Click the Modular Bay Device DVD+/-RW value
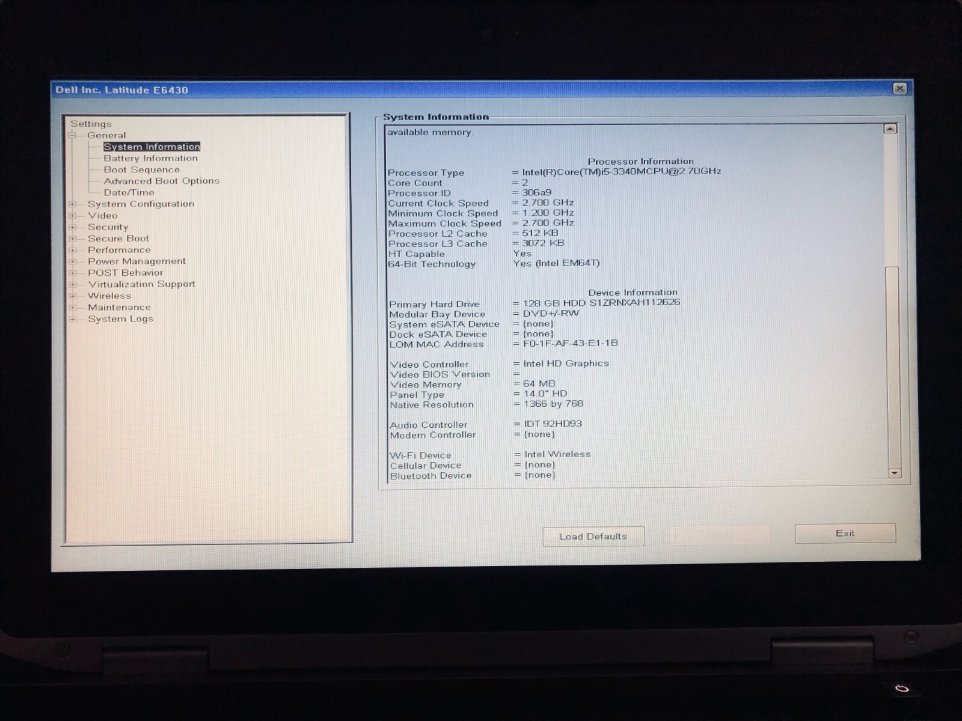Viewport: 962px width, 721px height. [551, 313]
